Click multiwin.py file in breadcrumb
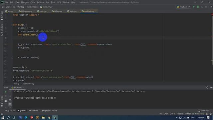The width and height of the screenshot is (213, 120). click(x=46, y=7)
